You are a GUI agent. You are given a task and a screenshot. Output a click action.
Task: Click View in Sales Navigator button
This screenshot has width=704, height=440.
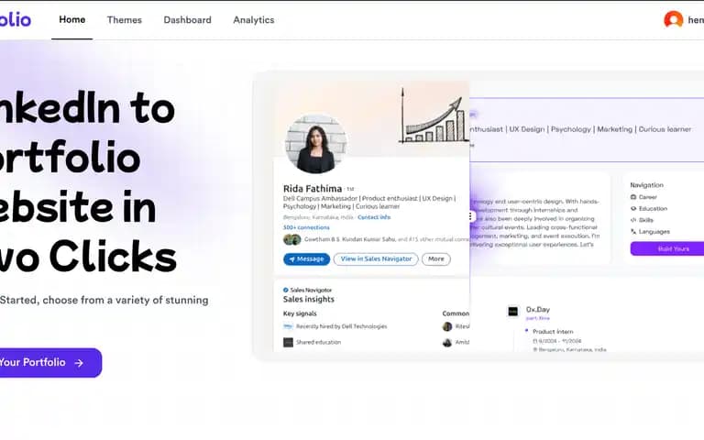(376, 259)
